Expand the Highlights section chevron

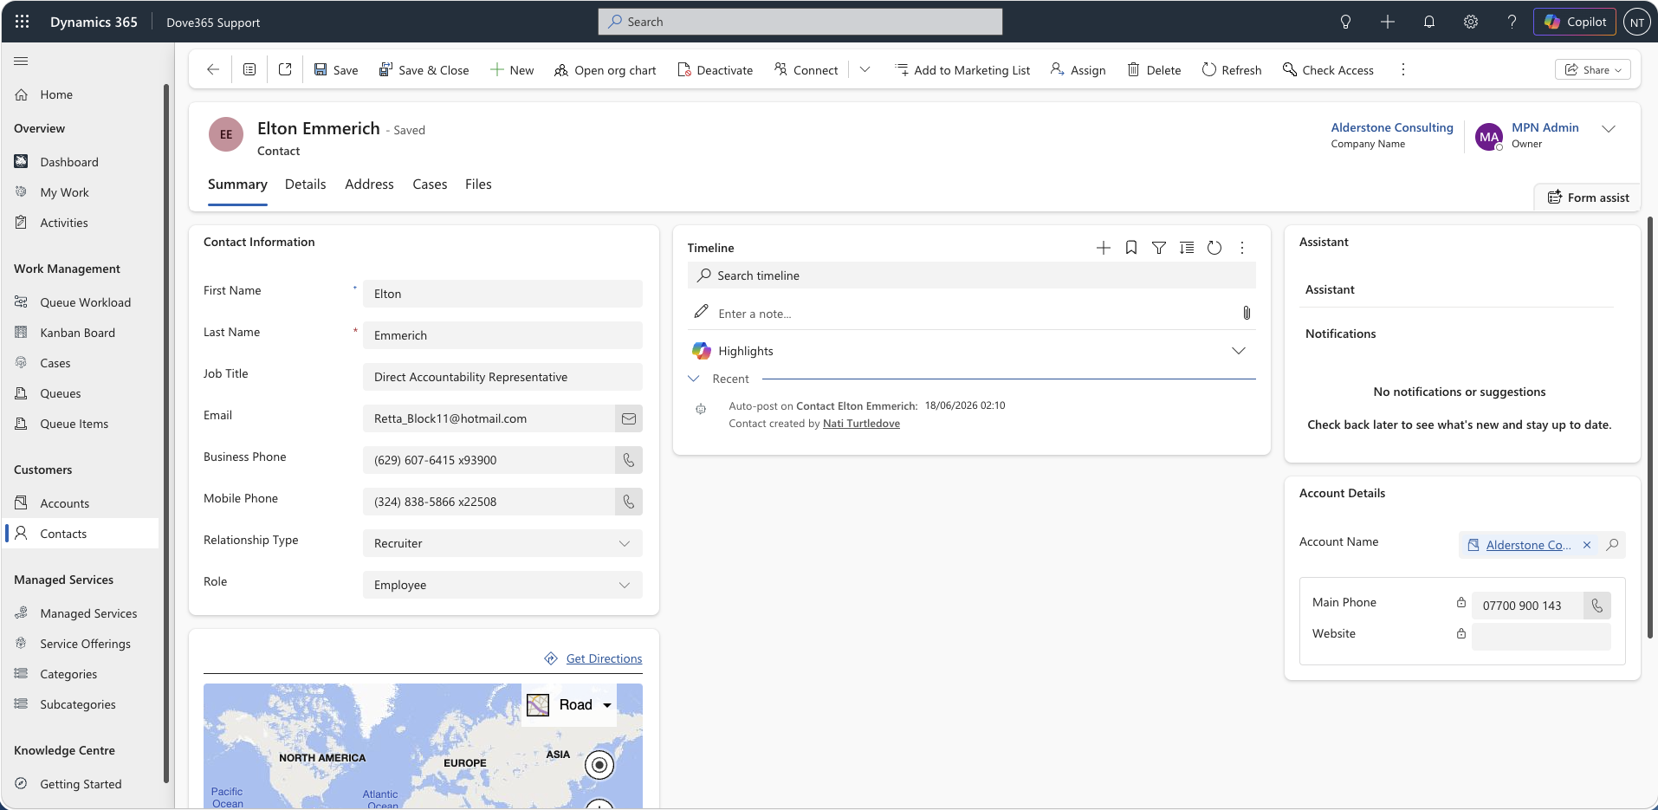pyautogui.click(x=1239, y=351)
